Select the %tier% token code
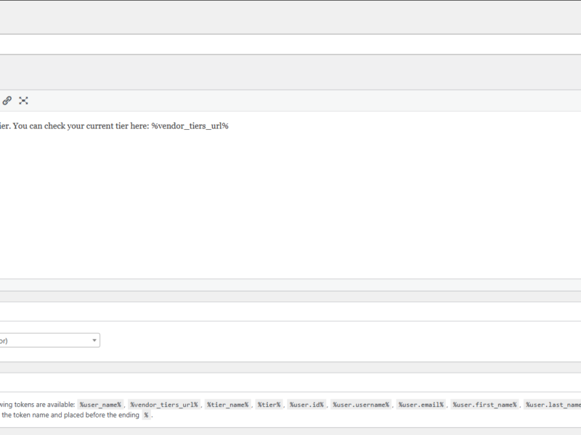The height and width of the screenshot is (435, 581). tap(269, 405)
